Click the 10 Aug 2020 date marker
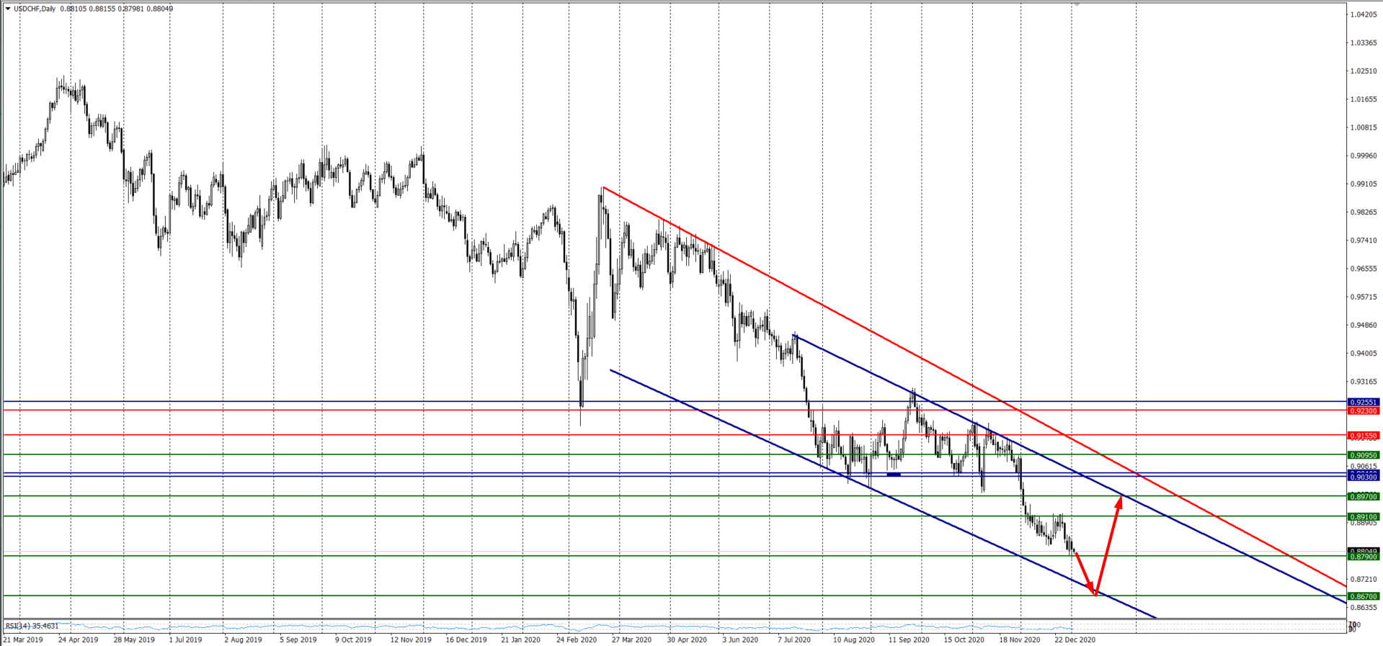The width and height of the screenshot is (1383, 646). click(x=853, y=640)
